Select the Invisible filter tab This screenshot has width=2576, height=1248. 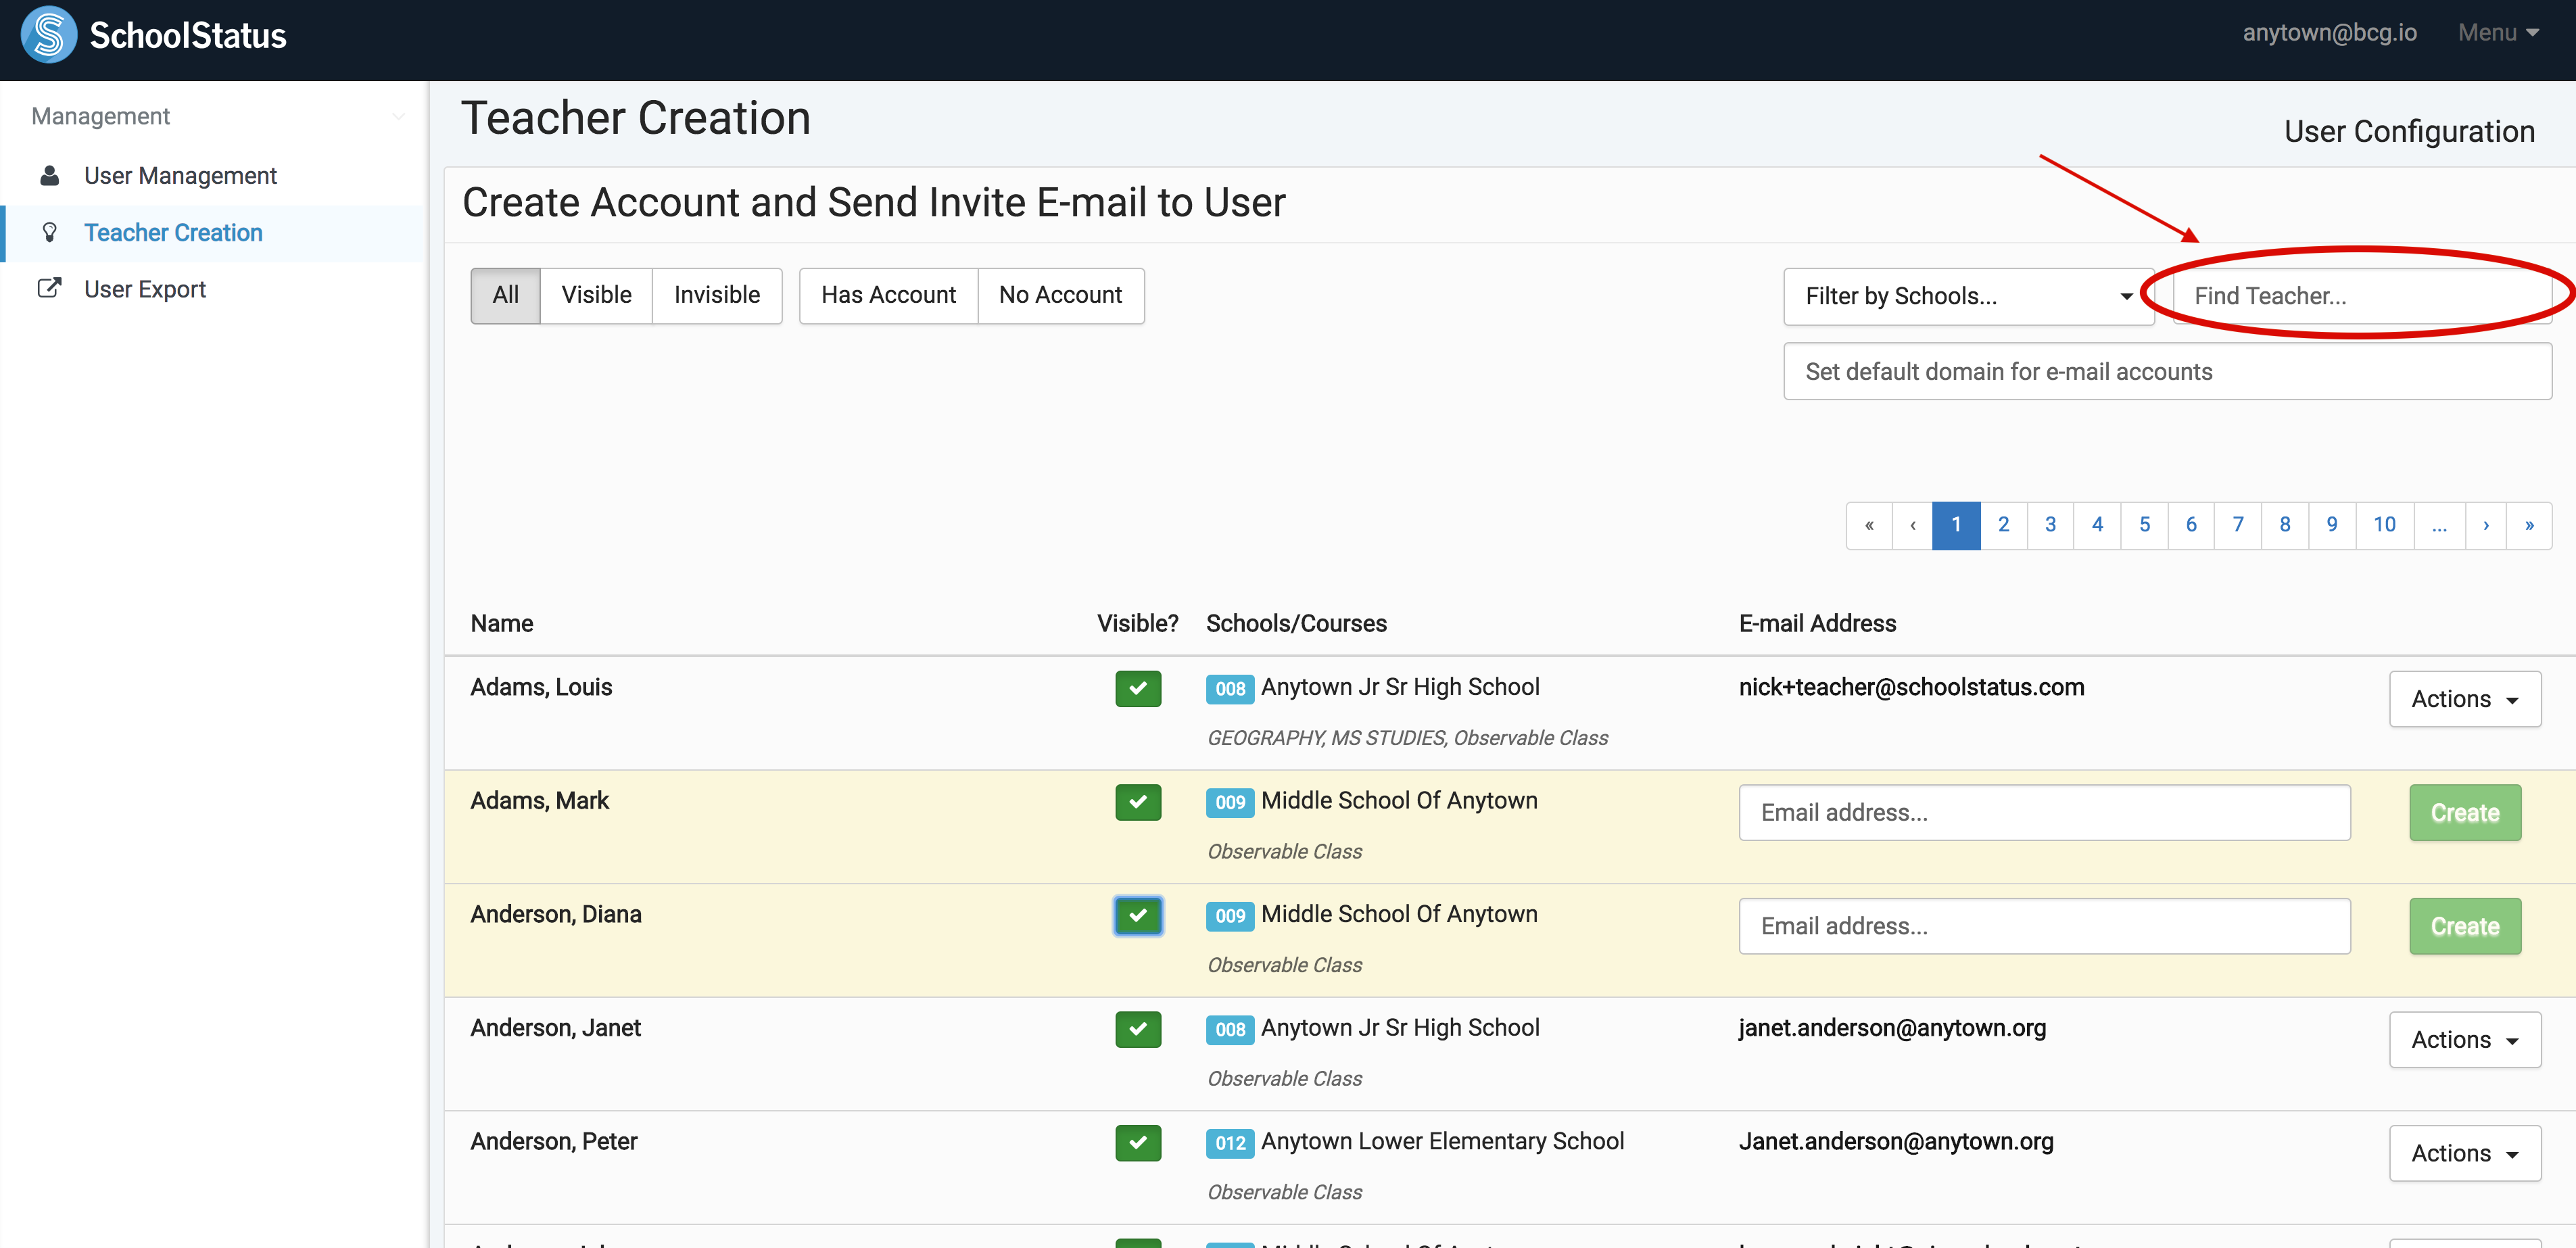pos(717,295)
